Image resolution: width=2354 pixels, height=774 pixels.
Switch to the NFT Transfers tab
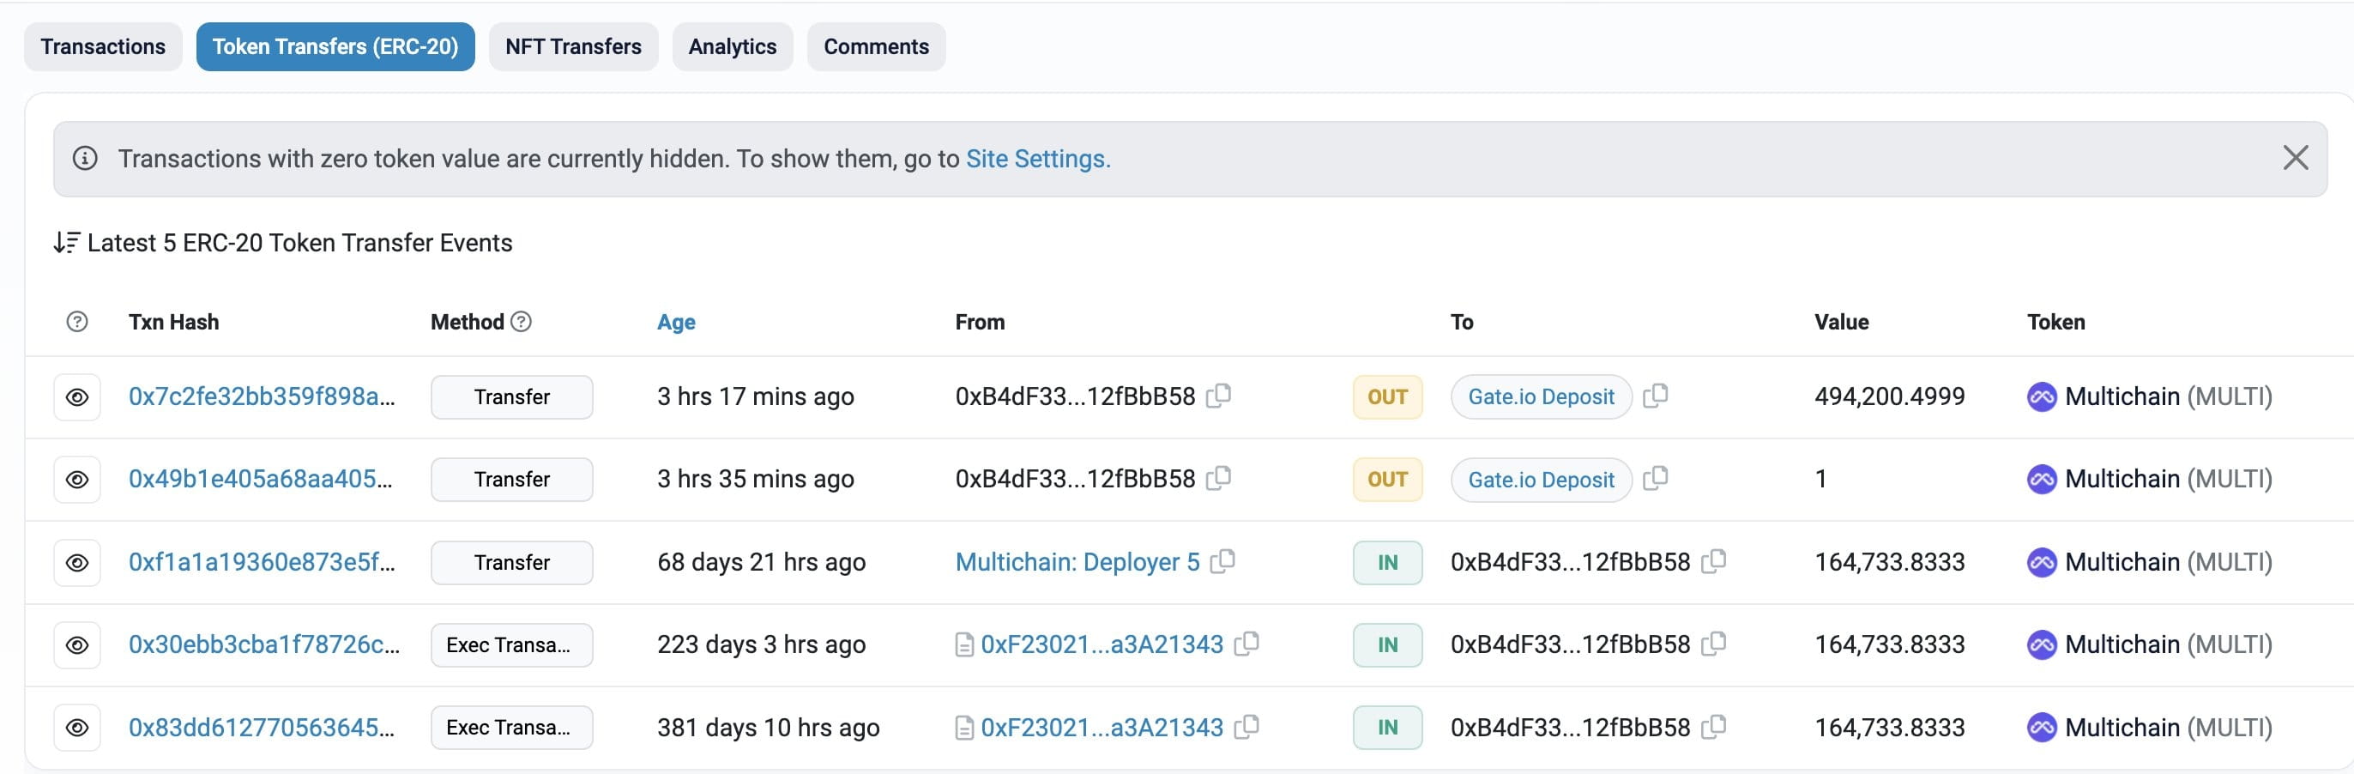(573, 46)
